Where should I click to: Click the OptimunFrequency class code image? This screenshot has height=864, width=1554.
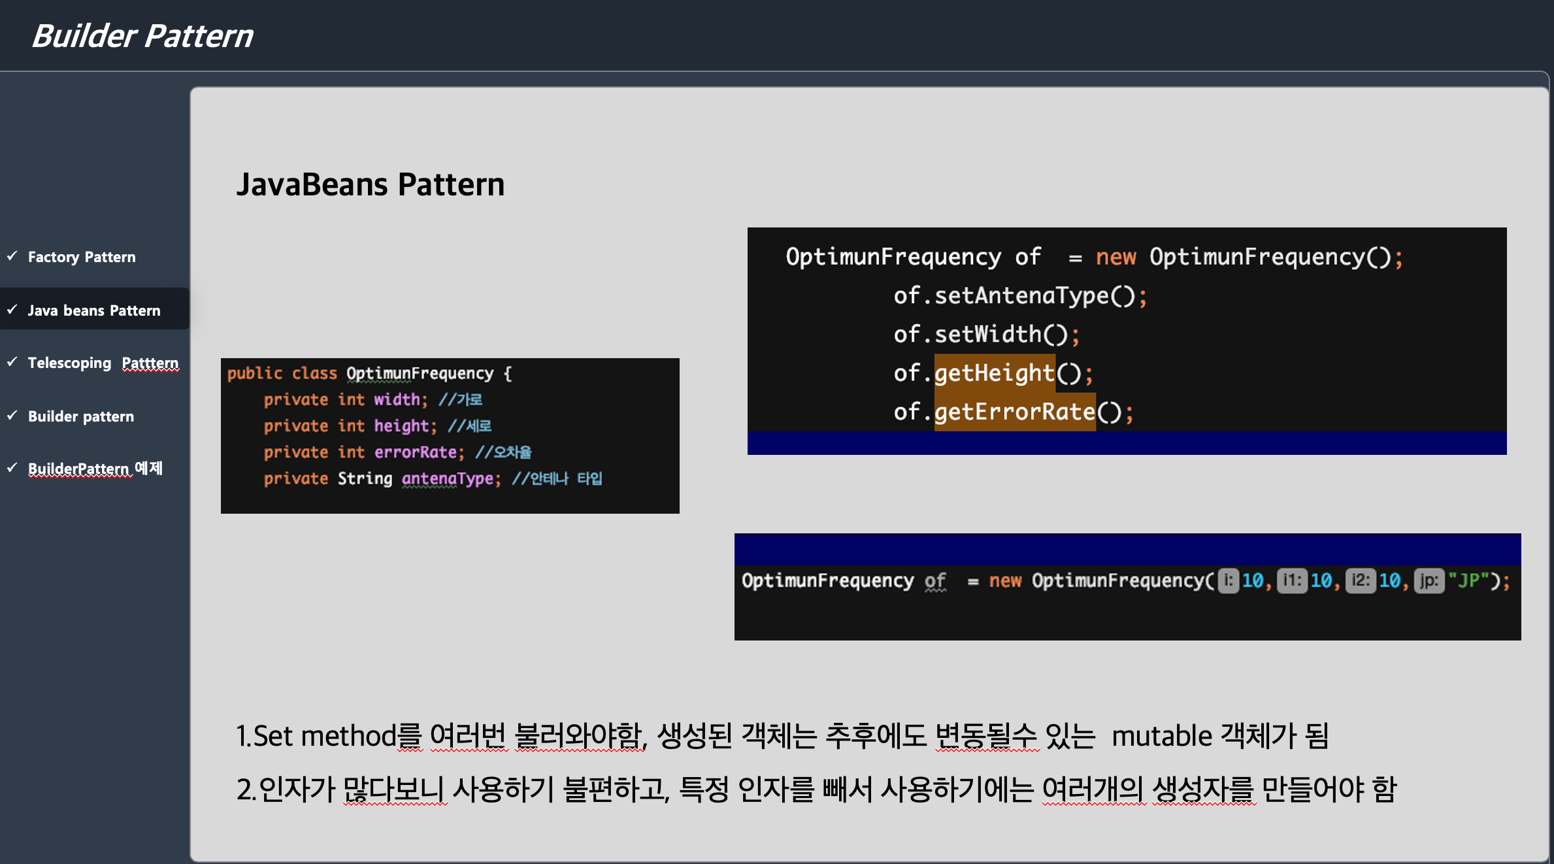pyautogui.click(x=450, y=435)
